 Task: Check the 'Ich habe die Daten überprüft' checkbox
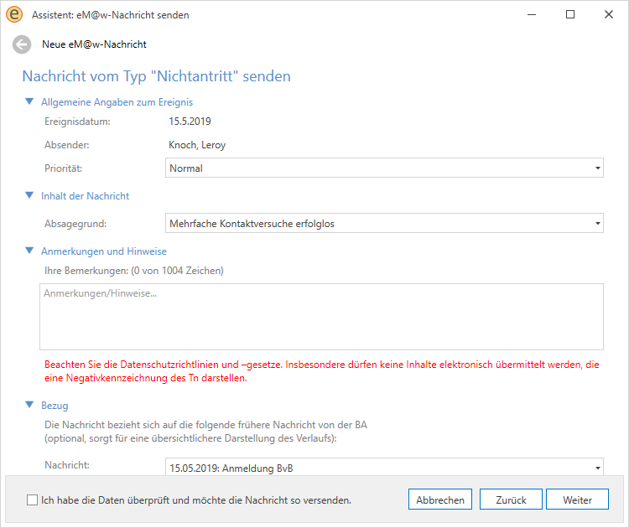33,500
